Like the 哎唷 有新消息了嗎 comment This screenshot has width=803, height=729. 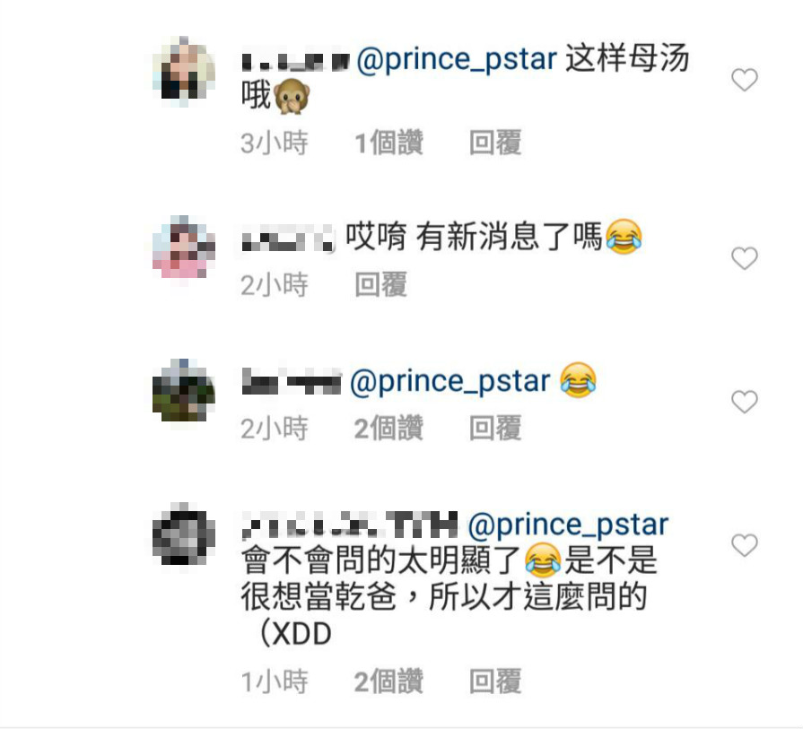click(744, 258)
